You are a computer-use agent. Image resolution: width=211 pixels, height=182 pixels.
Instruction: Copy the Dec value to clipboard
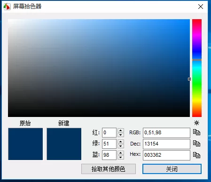click(x=196, y=144)
